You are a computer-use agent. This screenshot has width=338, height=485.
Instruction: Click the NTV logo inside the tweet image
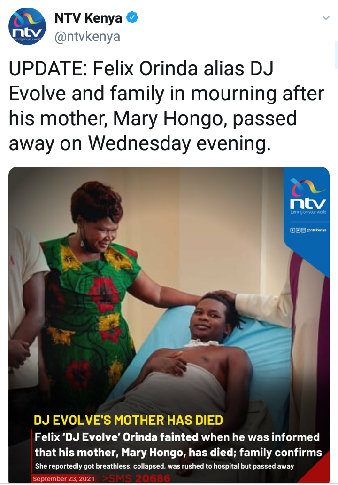tap(308, 194)
